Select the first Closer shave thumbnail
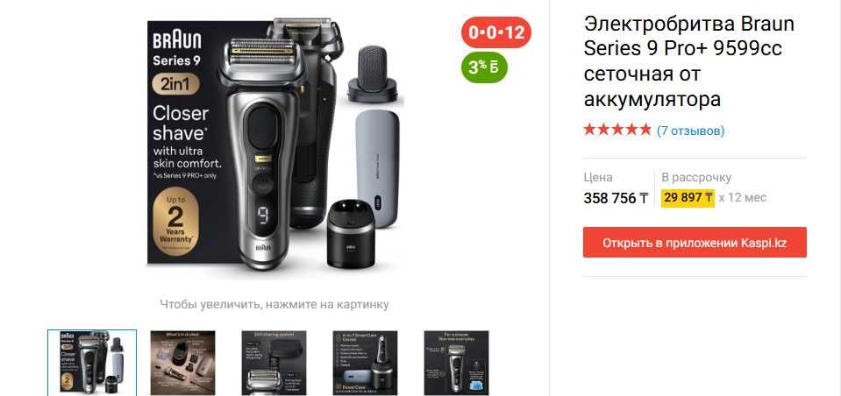Image resolution: width=841 pixels, height=396 pixels. 92,363
